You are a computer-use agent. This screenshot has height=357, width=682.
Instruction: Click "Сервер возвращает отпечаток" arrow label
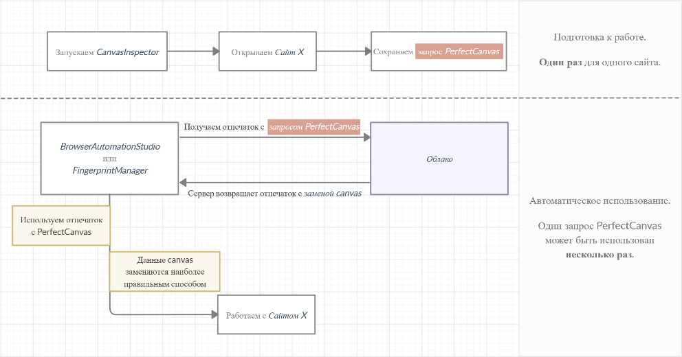point(245,194)
